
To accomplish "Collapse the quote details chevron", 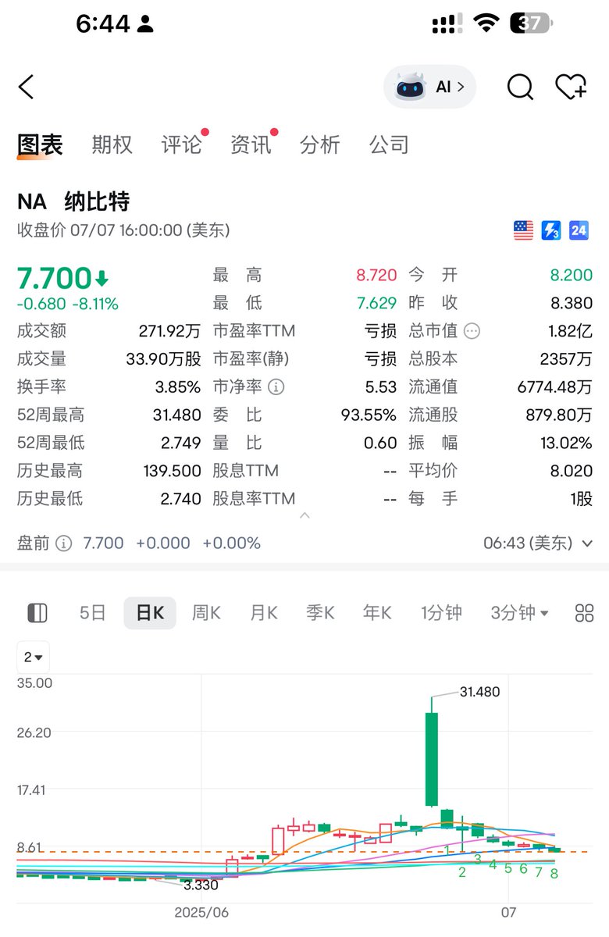I will (304, 516).
